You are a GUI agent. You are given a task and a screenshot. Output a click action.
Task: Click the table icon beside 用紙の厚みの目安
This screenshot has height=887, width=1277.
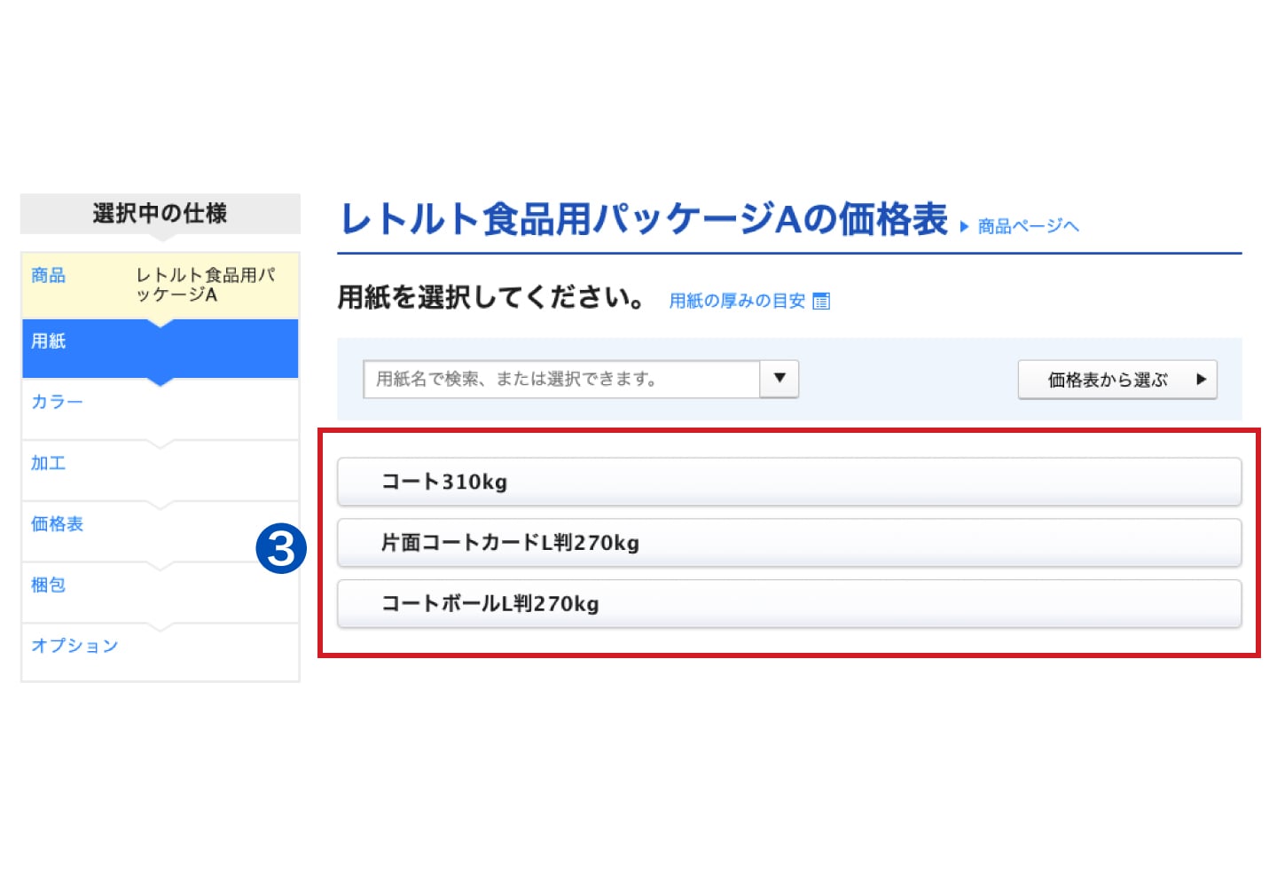point(821,302)
